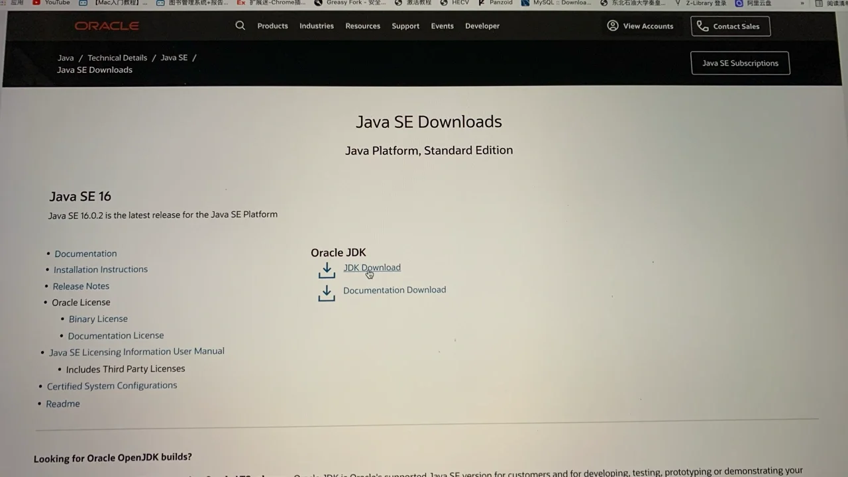The image size is (848, 477).
Task: Click the Contact Sales button
Action: click(x=730, y=26)
